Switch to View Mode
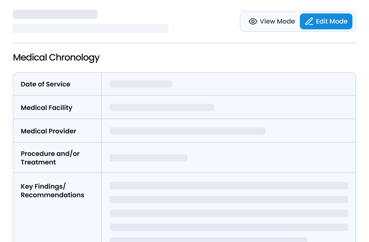The width and height of the screenshot is (369, 242). 272,21
